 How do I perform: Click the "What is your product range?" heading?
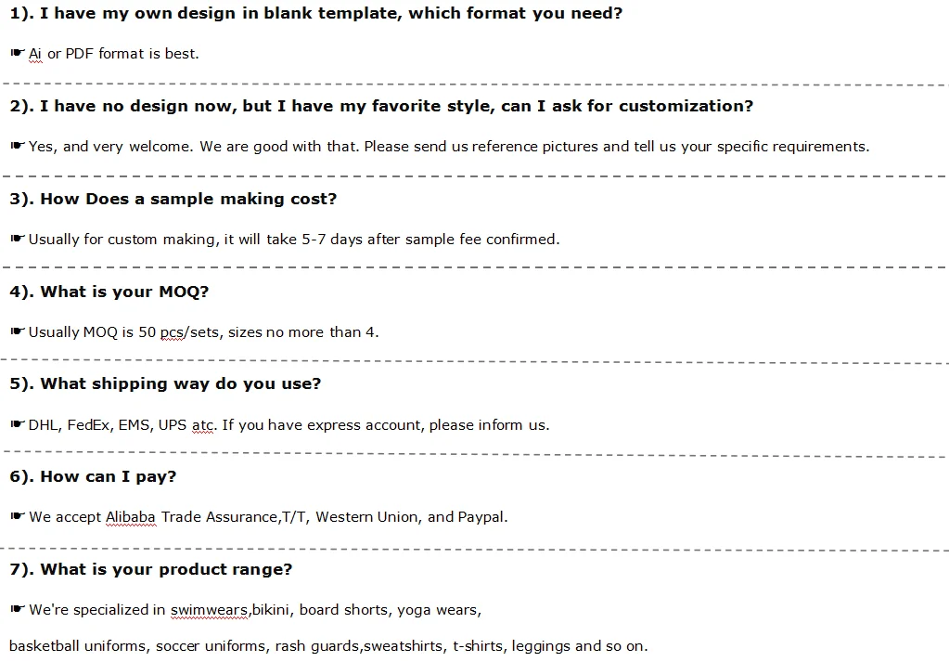point(151,569)
